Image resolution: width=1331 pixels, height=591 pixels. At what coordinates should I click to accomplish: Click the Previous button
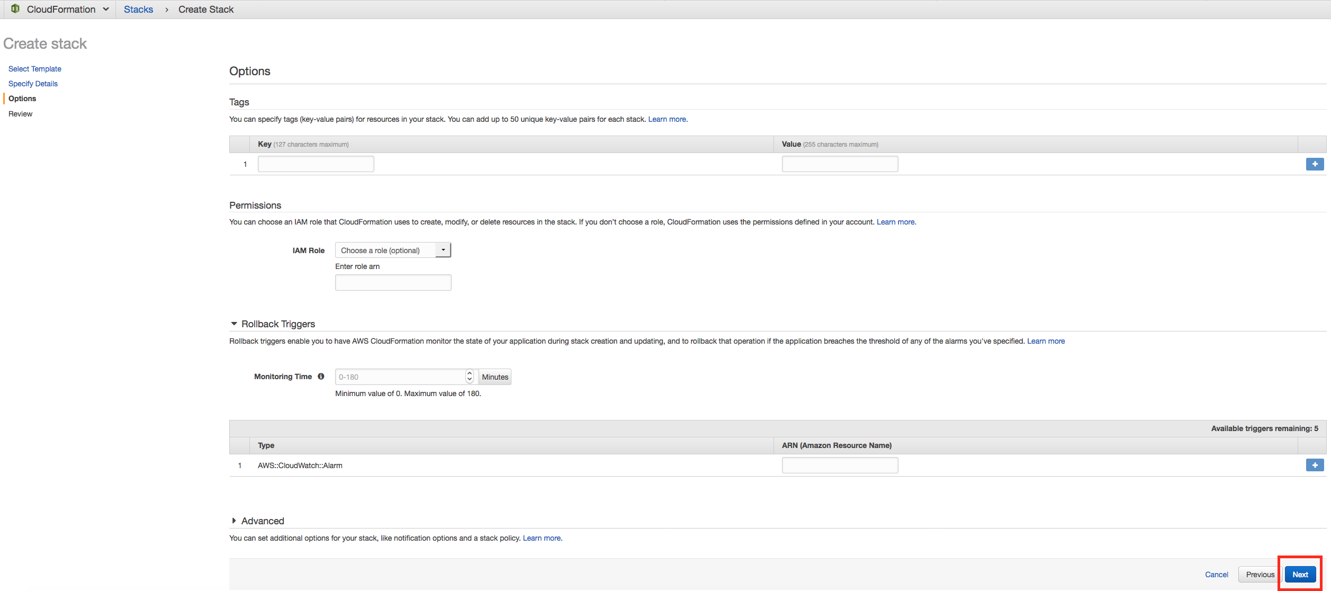click(1260, 575)
